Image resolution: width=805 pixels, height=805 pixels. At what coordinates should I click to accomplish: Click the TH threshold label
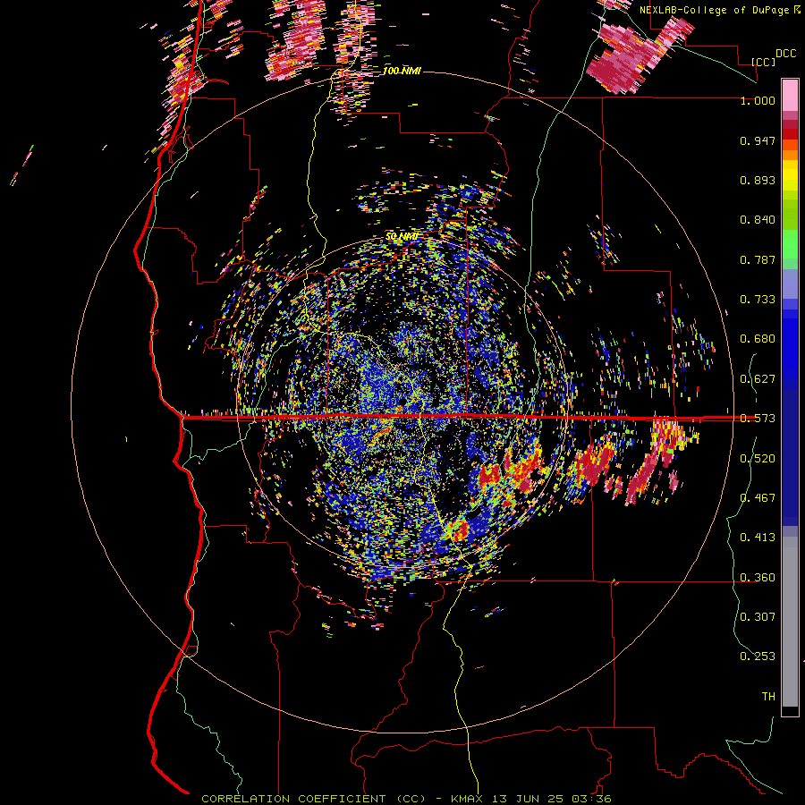[x=768, y=696]
